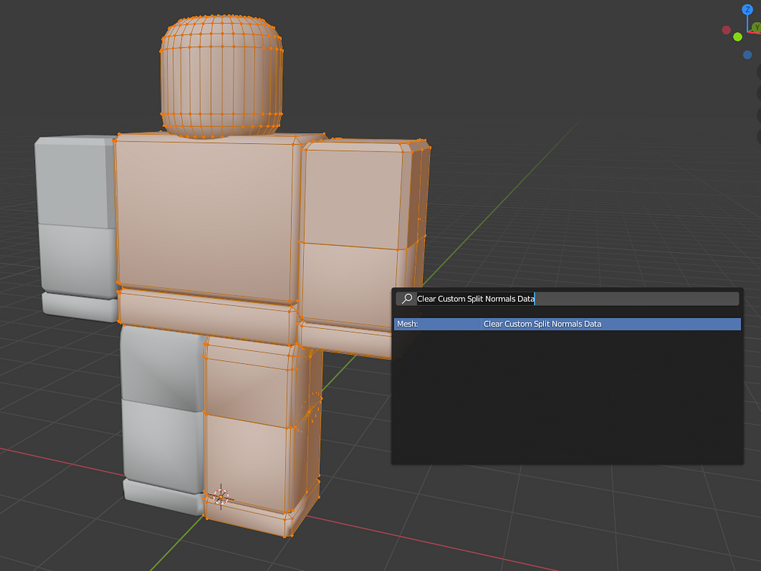Toggle side view using the red axis handle
The width and height of the screenshot is (761, 571).
[x=759, y=32]
